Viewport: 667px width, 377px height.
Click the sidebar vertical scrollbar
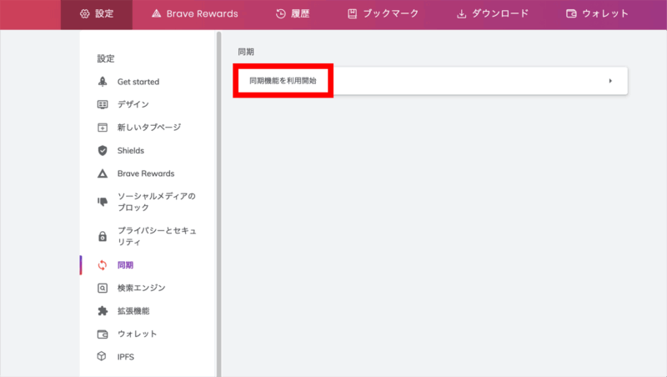click(x=218, y=200)
